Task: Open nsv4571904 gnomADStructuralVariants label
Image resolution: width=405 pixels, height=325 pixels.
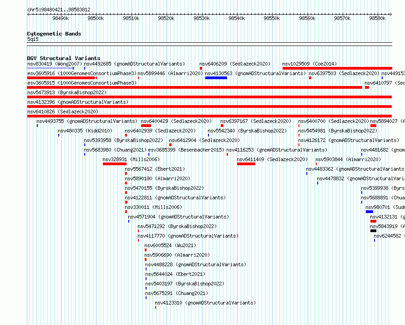Action: pyautogui.click(x=178, y=217)
